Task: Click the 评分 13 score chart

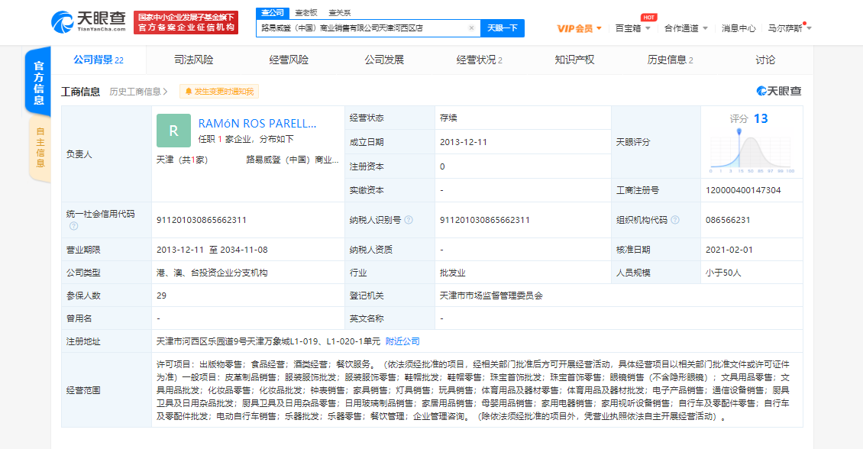Action: pyautogui.click(x=751, y=144)
